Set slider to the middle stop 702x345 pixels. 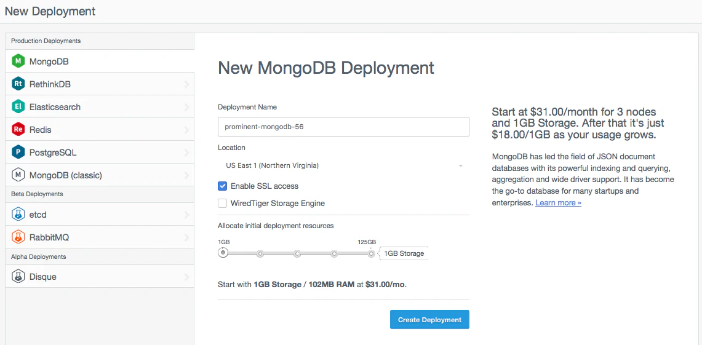coord(297,254)
